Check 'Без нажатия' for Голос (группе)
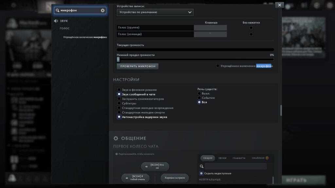Screen dimensions: 335x188 [251, 28]
